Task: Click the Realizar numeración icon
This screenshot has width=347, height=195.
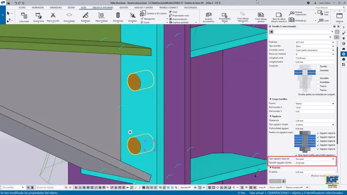Action: click(291, 13)
